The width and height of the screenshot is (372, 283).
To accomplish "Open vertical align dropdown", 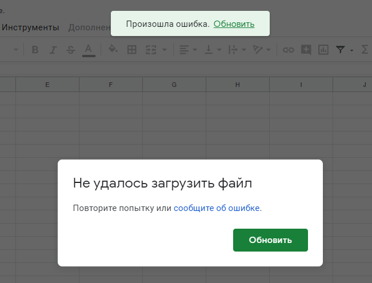I will [213, 50].
